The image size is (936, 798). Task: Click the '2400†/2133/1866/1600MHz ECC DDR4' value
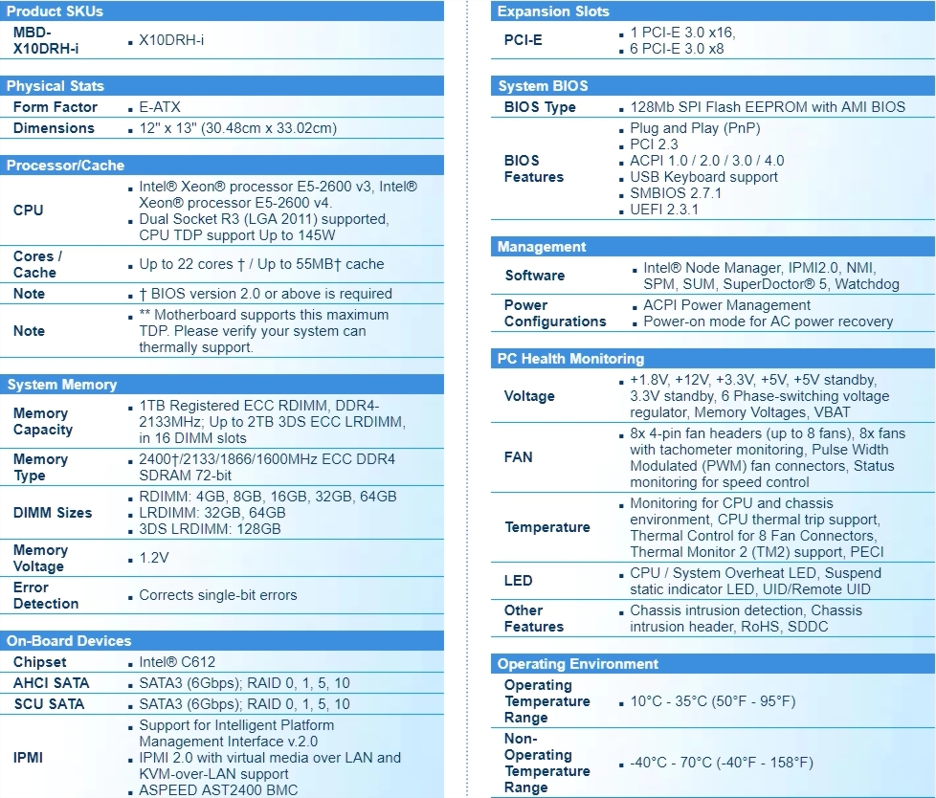click(x=267, y=459)
